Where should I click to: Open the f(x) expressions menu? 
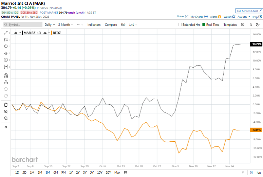123,25
